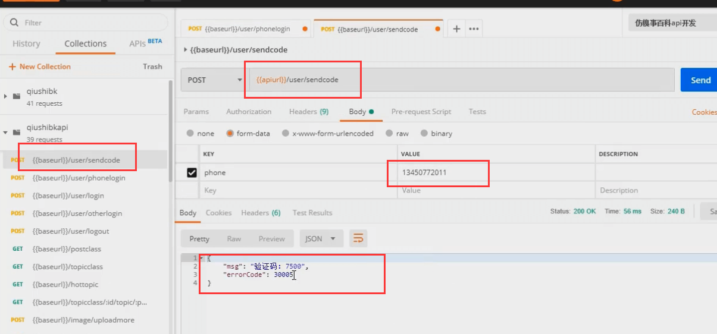Open the response Cookies tab
Image resolution: width=717 pixels, height=334 pixels.
click(x=218, y=213)
